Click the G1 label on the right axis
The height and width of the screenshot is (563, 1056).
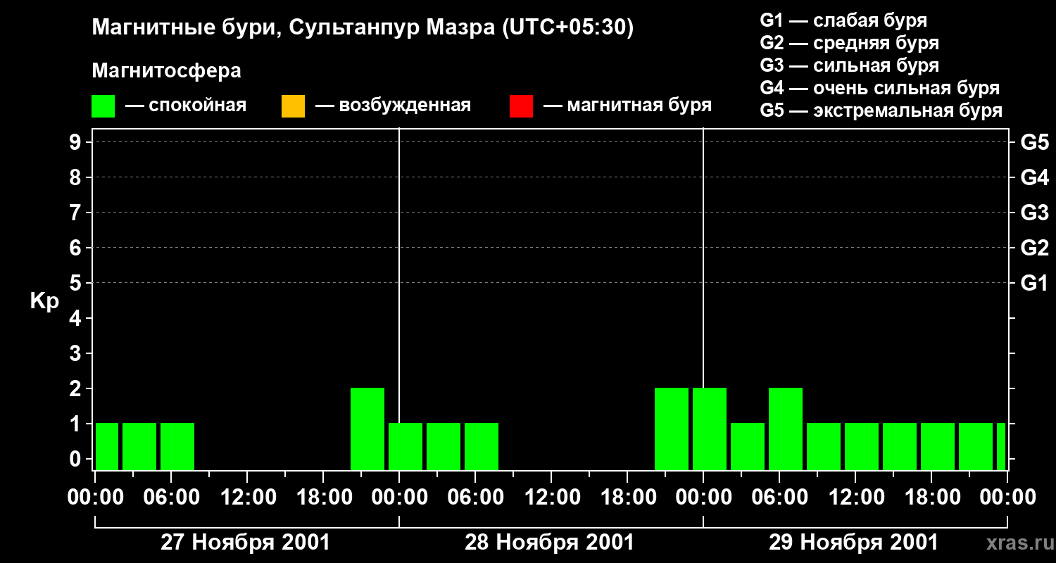tap(1034, 284)
